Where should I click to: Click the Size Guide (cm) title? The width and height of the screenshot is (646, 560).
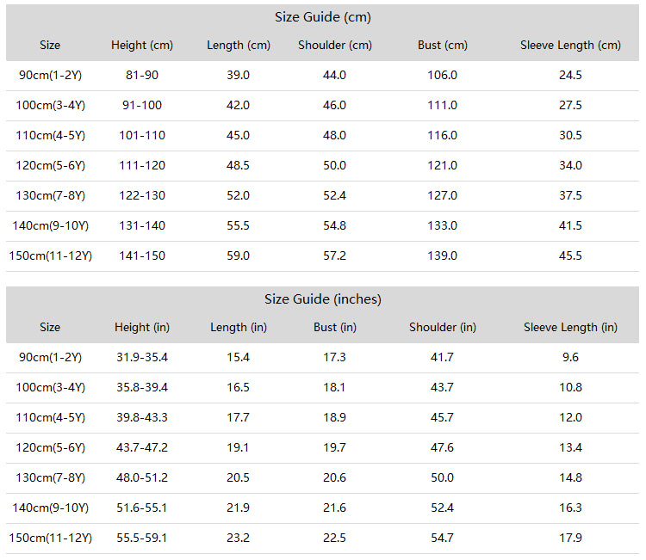point(323,17)
